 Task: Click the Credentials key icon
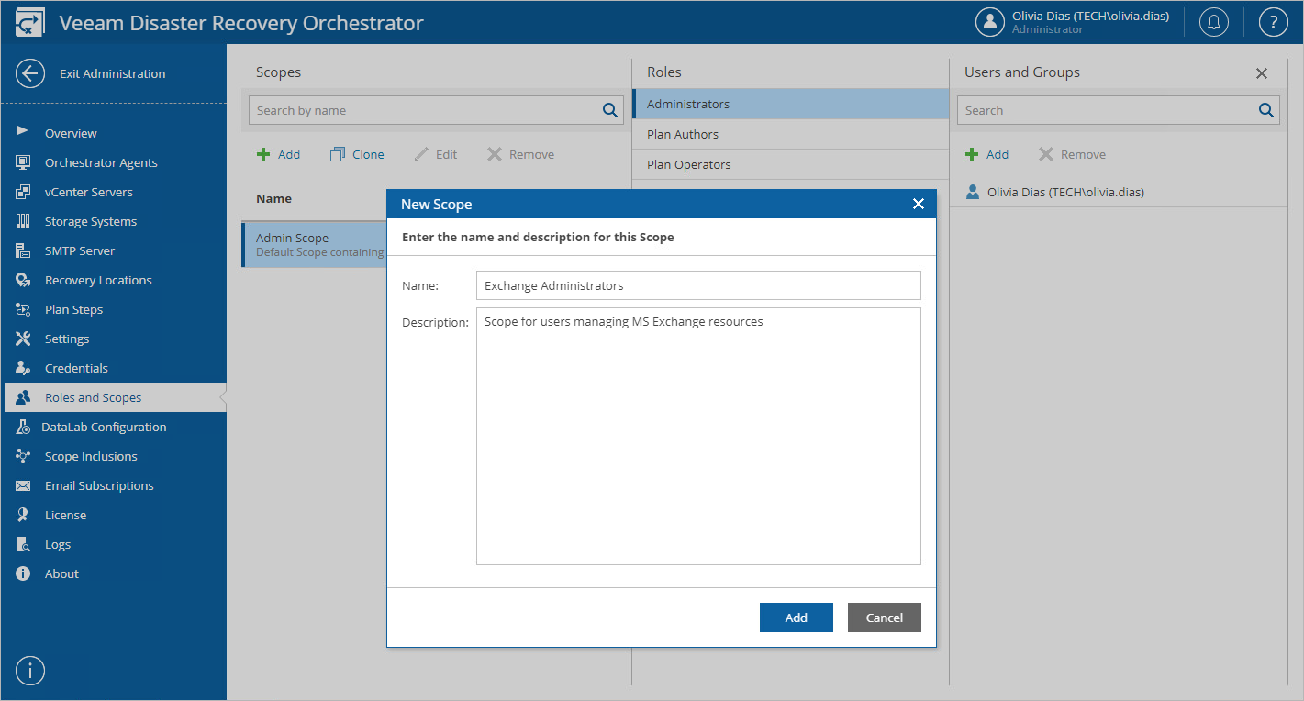[23, 368]
